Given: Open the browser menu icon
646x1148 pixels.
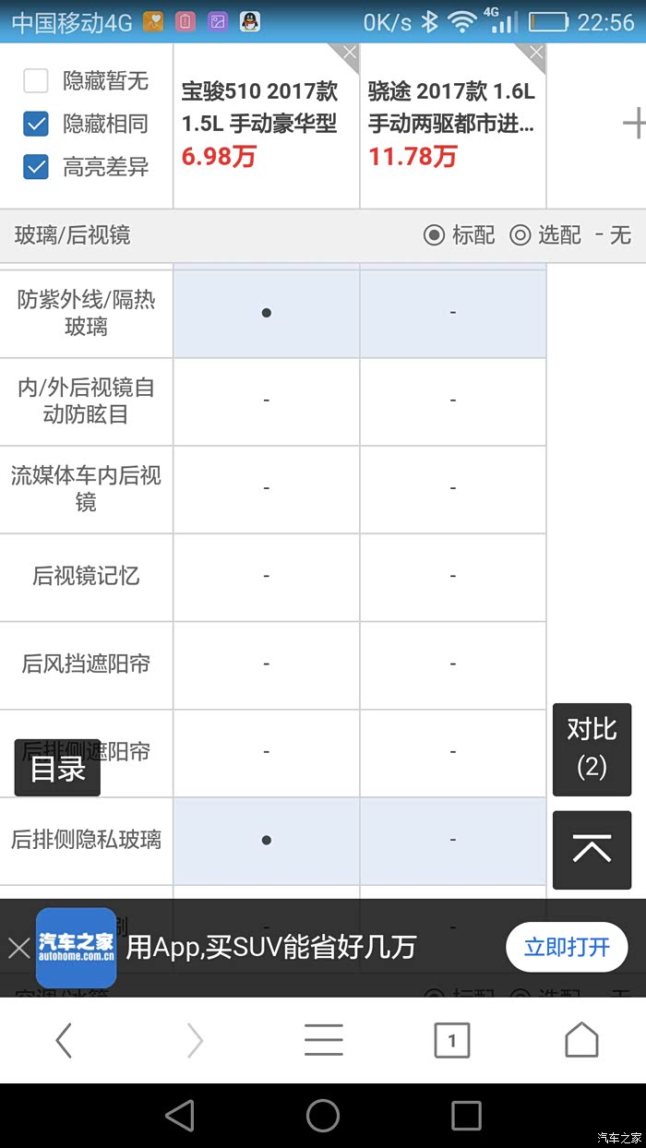Looking at the screenshot, I should click(x=323, y=1040).
